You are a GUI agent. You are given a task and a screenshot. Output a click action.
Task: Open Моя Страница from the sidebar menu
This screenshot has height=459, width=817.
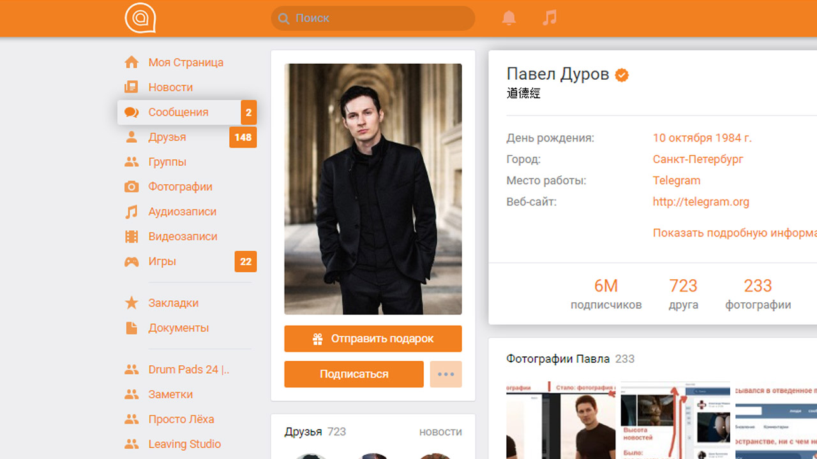point(132,62)
